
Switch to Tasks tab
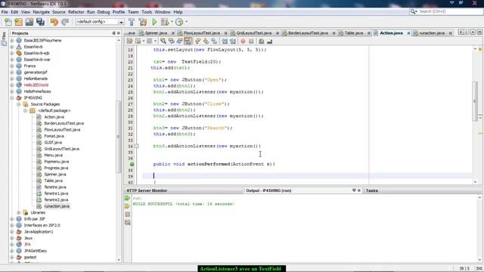[x=371, y=190]
